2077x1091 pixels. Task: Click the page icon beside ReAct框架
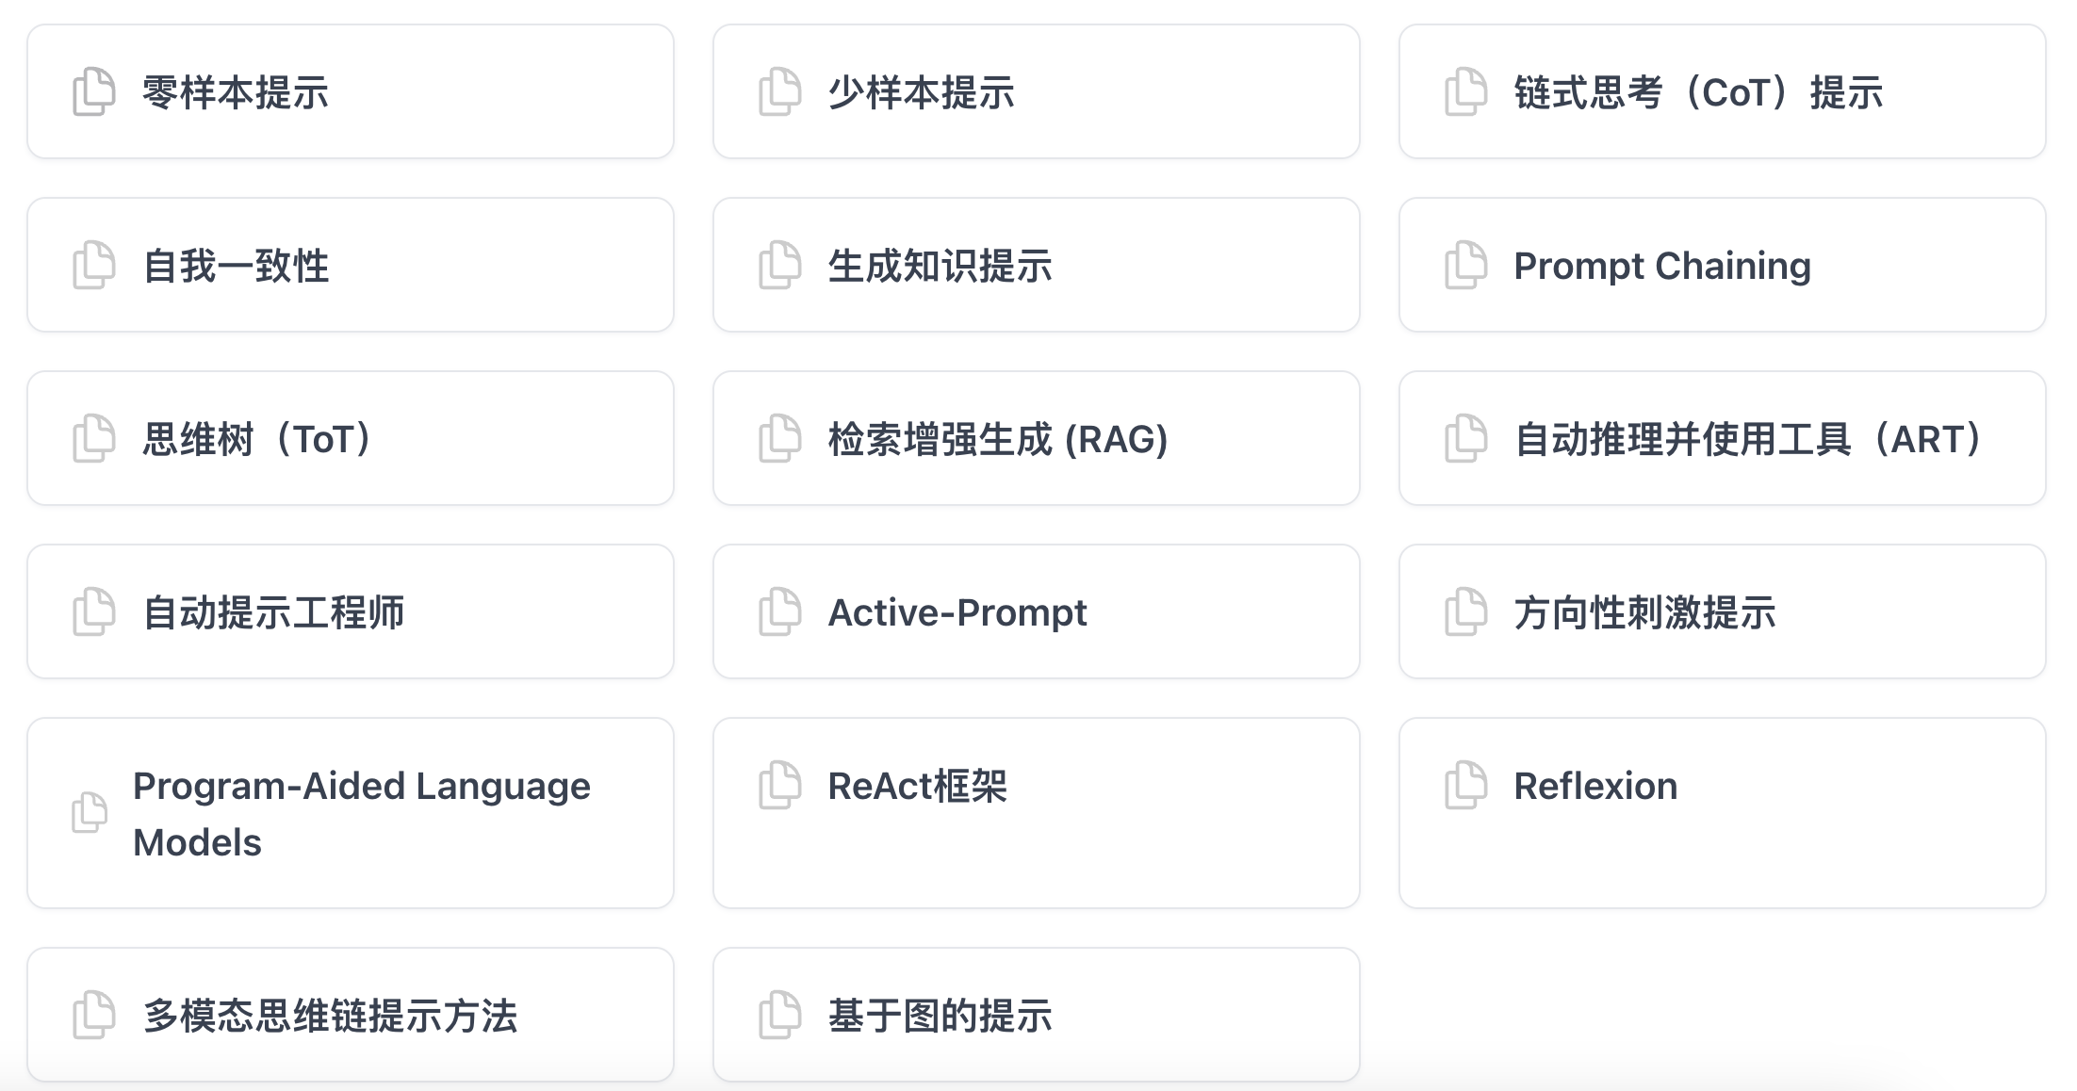click(780, 785)
